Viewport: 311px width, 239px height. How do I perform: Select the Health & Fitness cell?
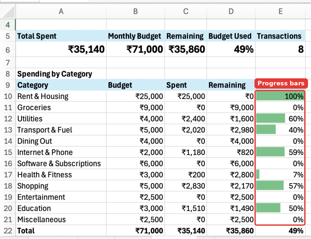61,175
